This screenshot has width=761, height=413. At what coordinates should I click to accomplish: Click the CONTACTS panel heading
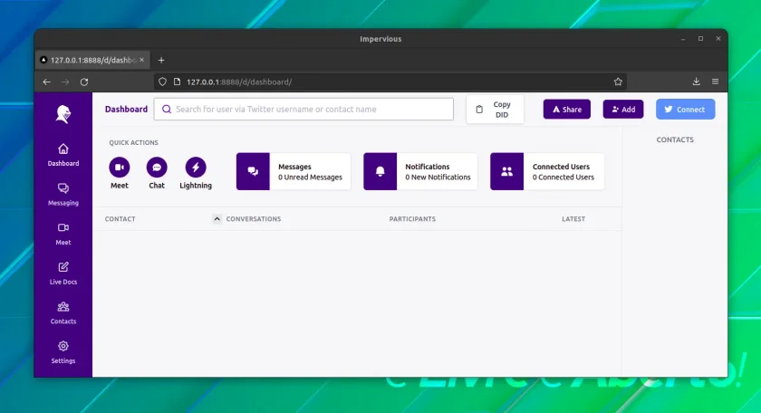point(675,139)
